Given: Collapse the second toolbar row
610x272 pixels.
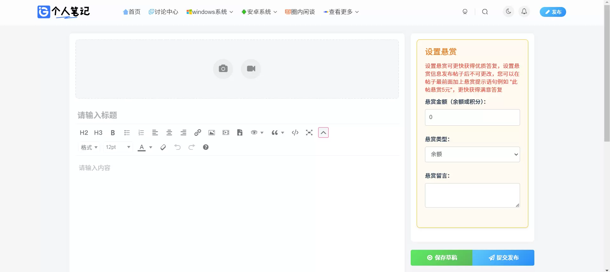Looking at the screenshot, I should pyautogui.click(x=323, y=133).
